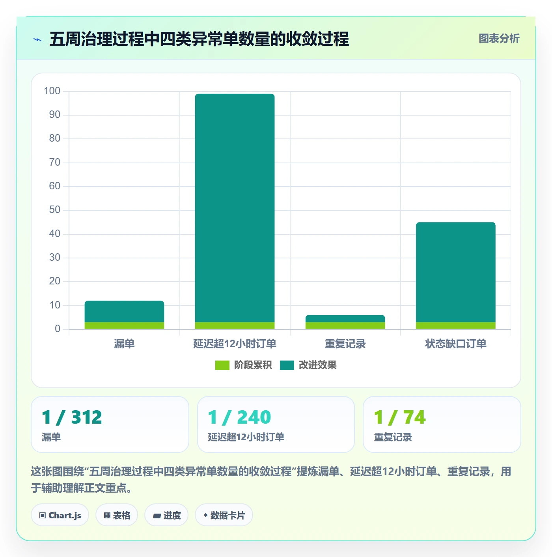Toggle the 改进效果 legend entry

tap(308, 365)
